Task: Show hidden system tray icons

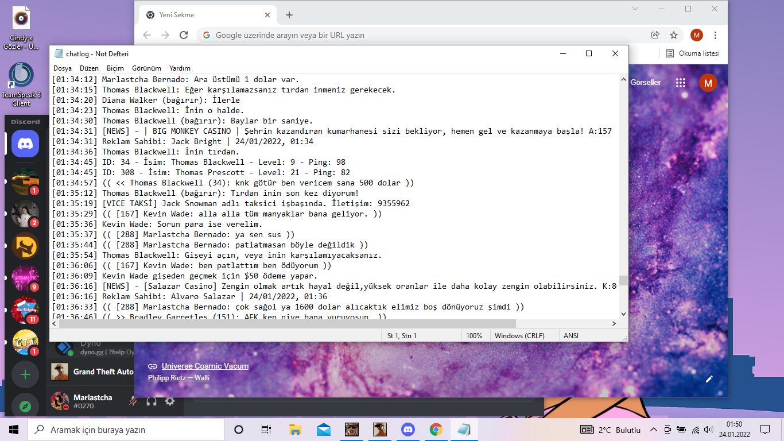Action: pyautogui.click(x=653, y=430)
